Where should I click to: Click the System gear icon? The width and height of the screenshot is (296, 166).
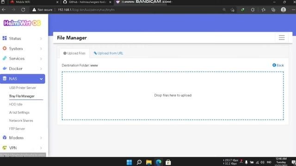tap(5, 48)
